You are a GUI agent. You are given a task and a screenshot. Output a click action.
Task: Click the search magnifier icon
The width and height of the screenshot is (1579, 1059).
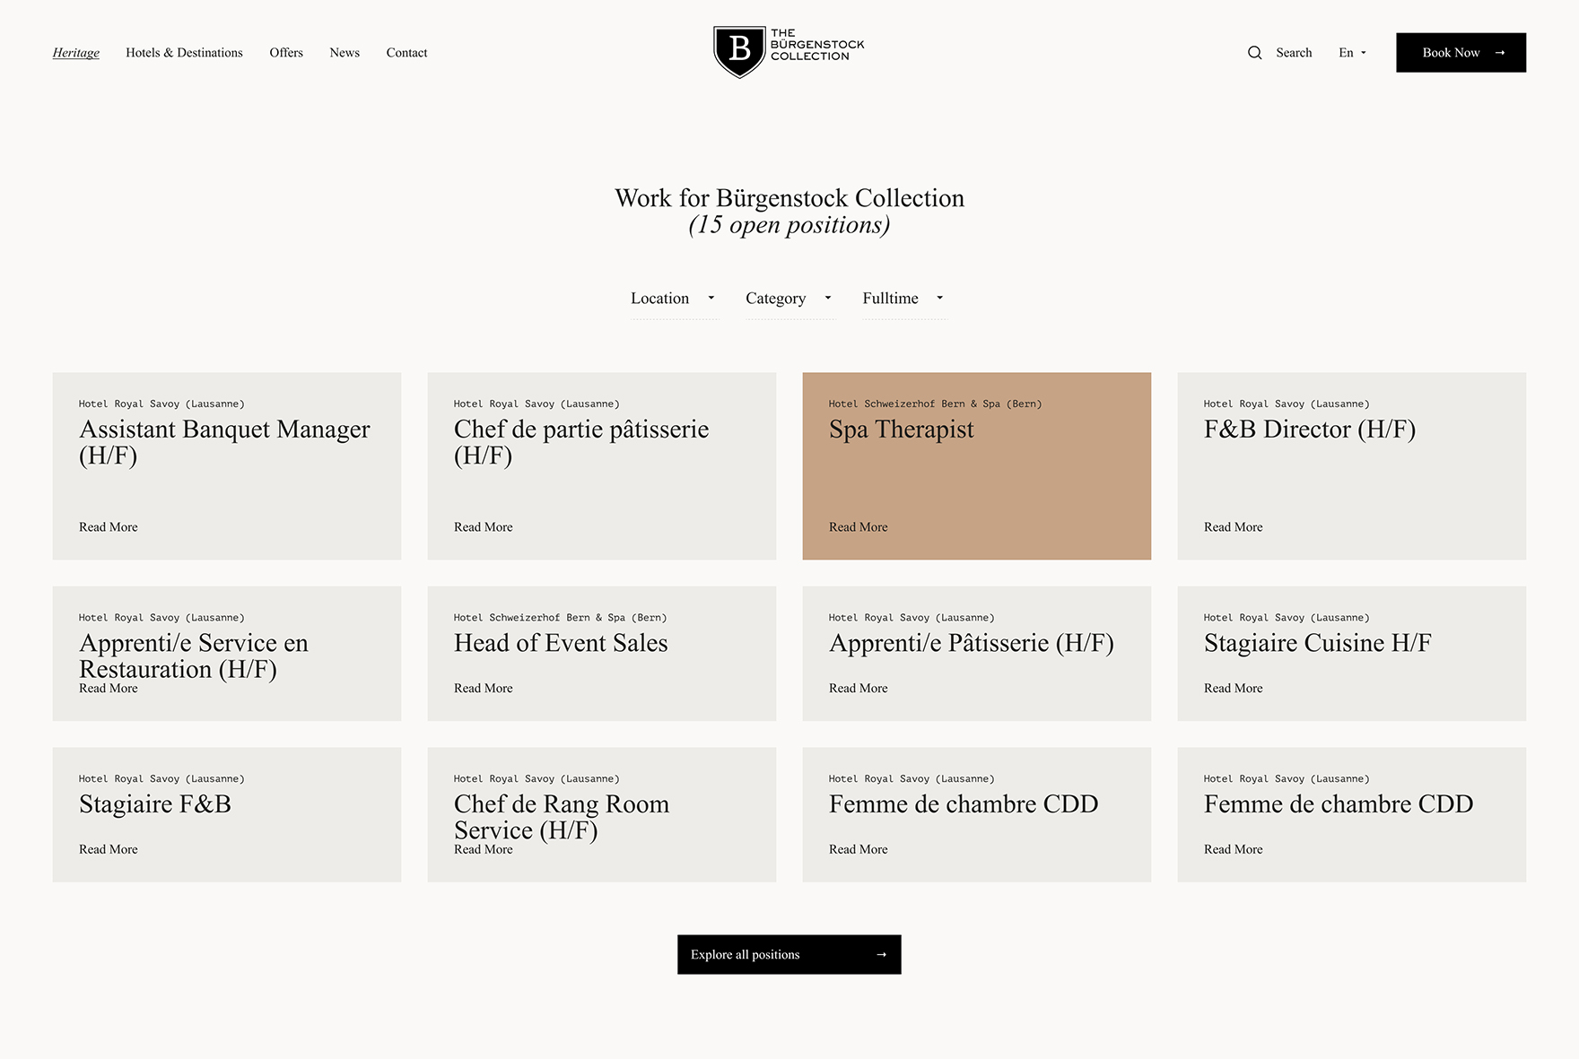1254,53
